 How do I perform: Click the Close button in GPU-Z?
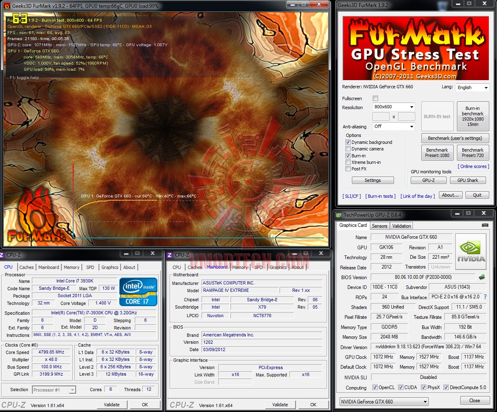point(475,401)
